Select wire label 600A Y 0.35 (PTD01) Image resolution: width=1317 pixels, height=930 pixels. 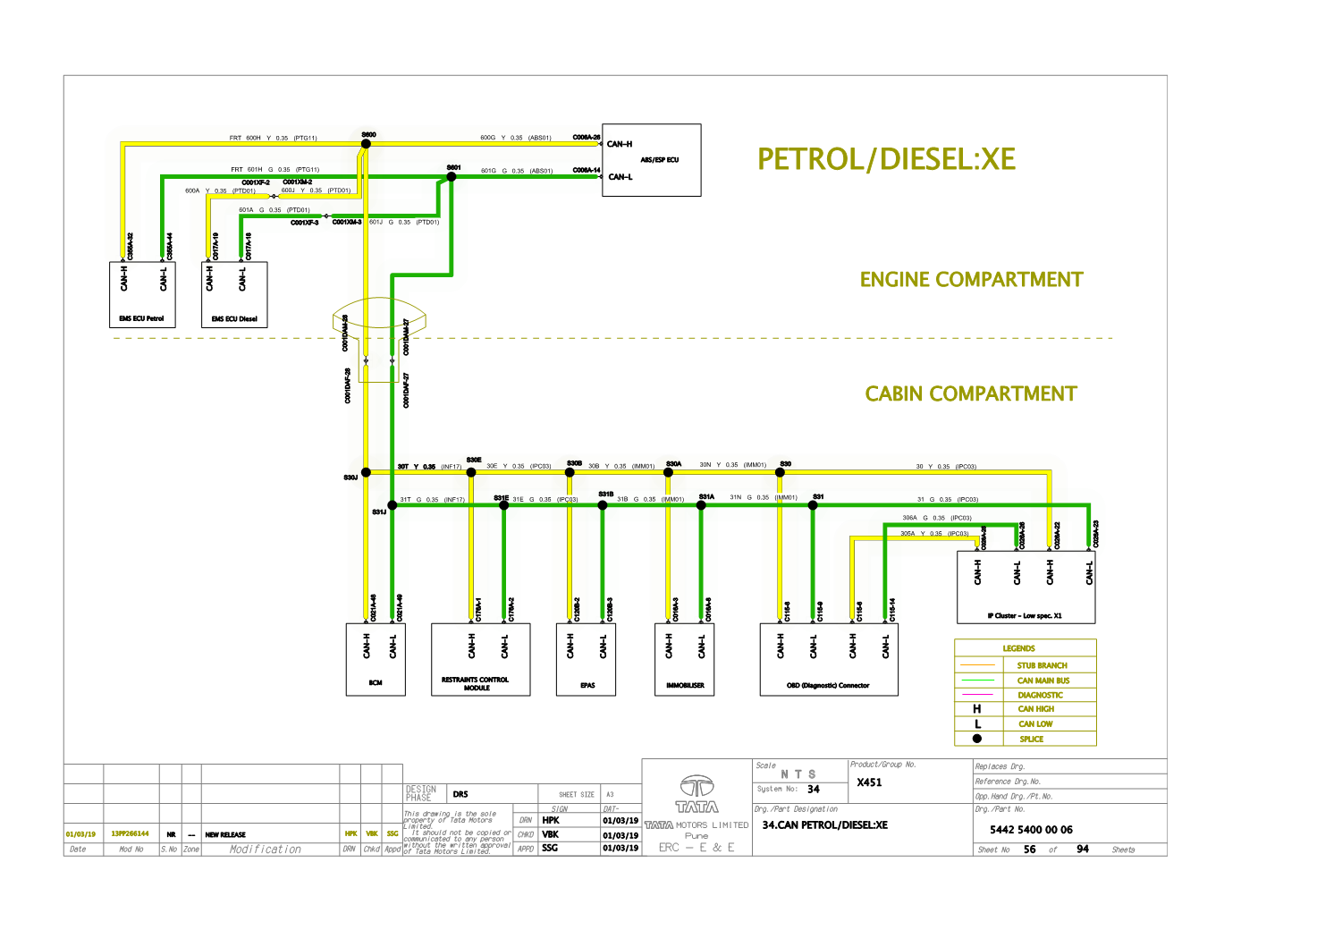pyautogui.click(x=220, y=190)
